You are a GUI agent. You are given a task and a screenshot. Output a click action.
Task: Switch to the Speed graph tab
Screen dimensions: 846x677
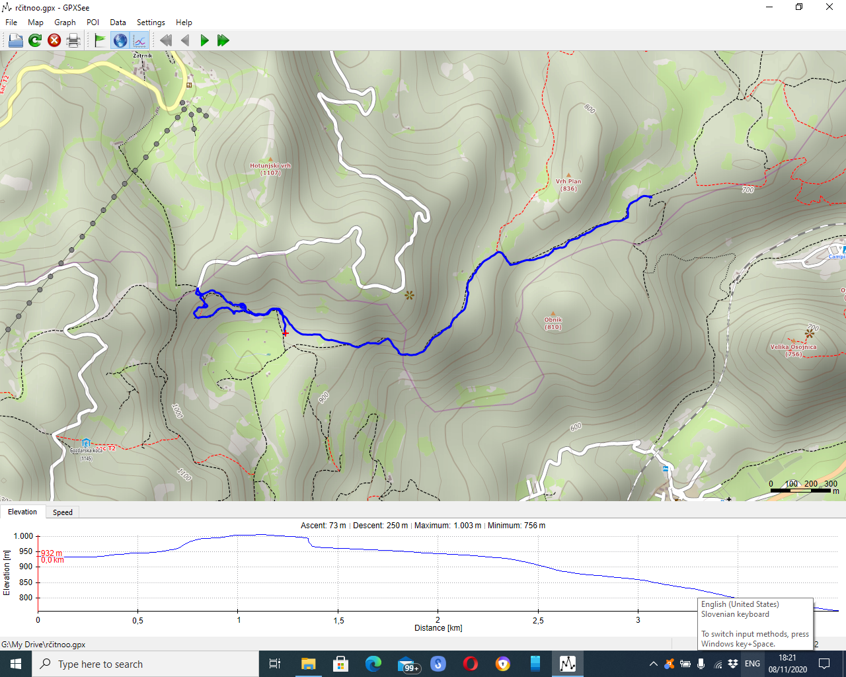[x=63, y=512]
